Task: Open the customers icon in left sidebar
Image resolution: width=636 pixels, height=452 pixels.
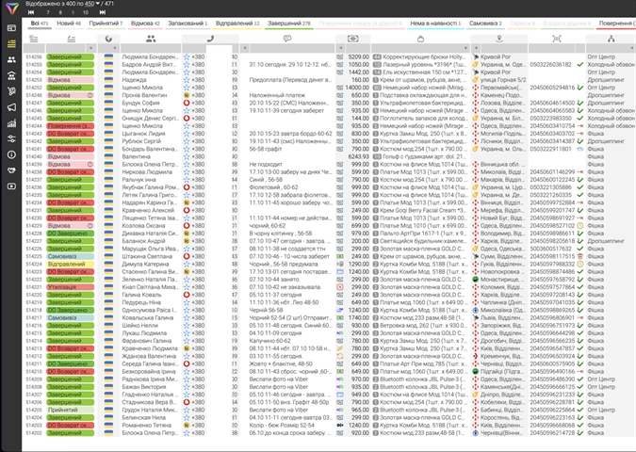Action: pos(11,59)
